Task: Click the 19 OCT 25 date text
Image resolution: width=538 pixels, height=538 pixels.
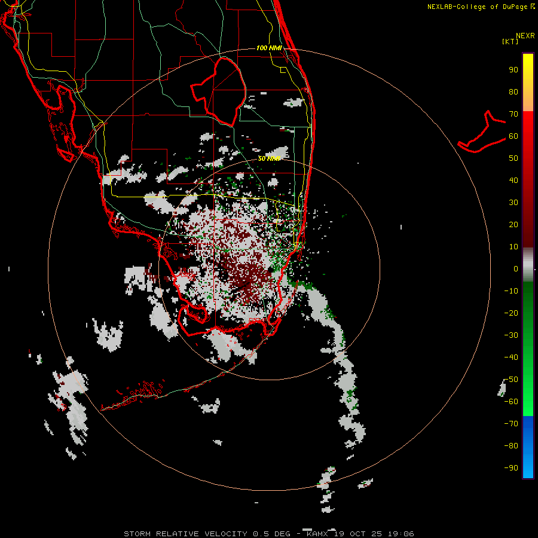Action: 359,534
